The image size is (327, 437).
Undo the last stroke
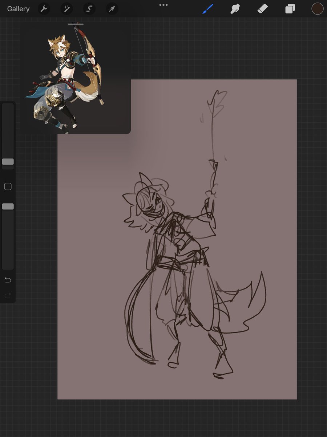coord(8,280)
